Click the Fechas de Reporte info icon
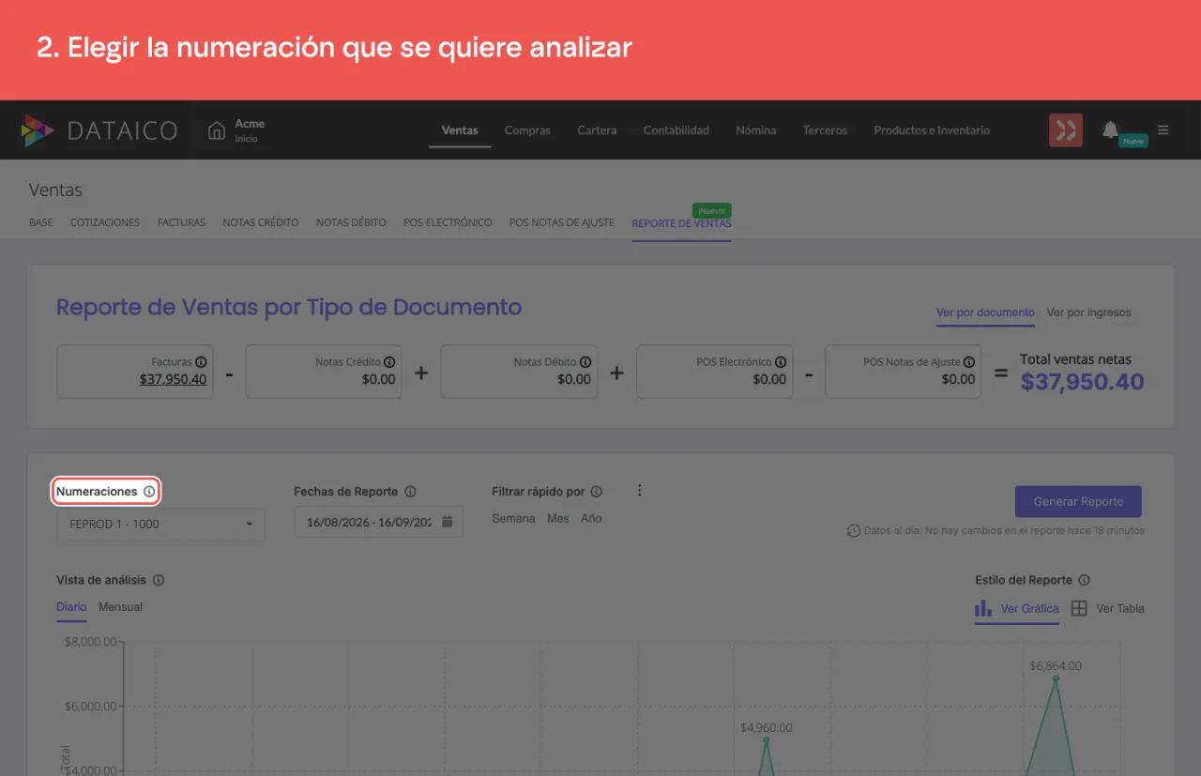 (410, 492)
